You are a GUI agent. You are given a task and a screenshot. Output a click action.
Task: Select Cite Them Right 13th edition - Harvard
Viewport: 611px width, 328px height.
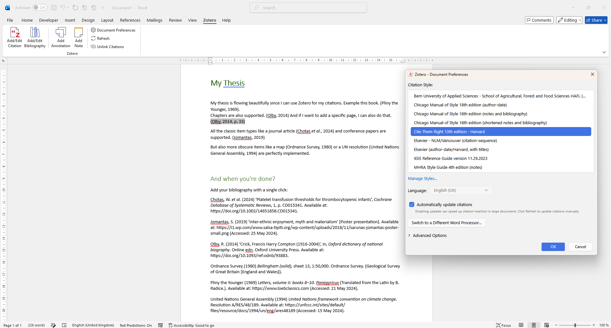coord(501,132)
